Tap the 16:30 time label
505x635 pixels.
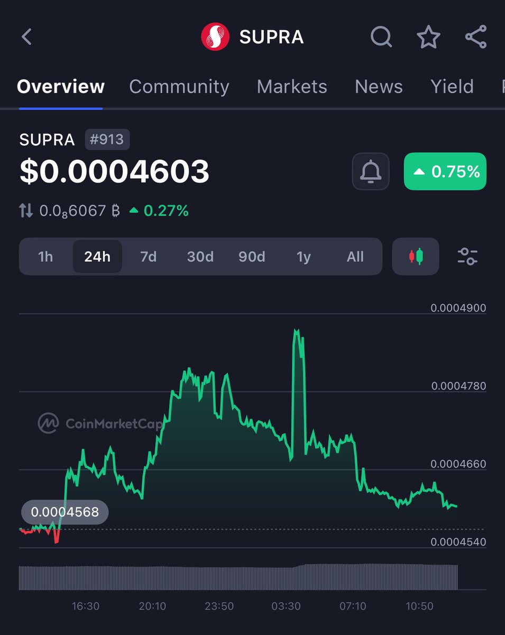click(86, 606)
